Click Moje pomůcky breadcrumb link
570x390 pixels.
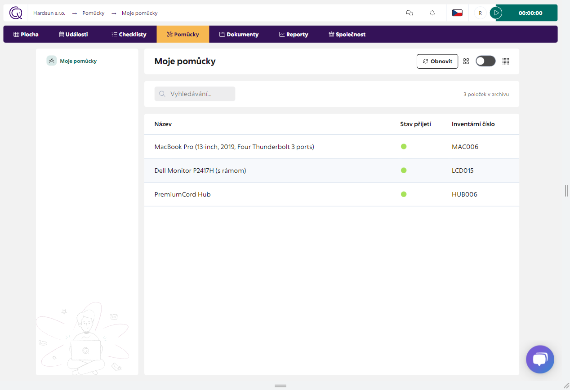pyautogui.click(x=140, y=13)
